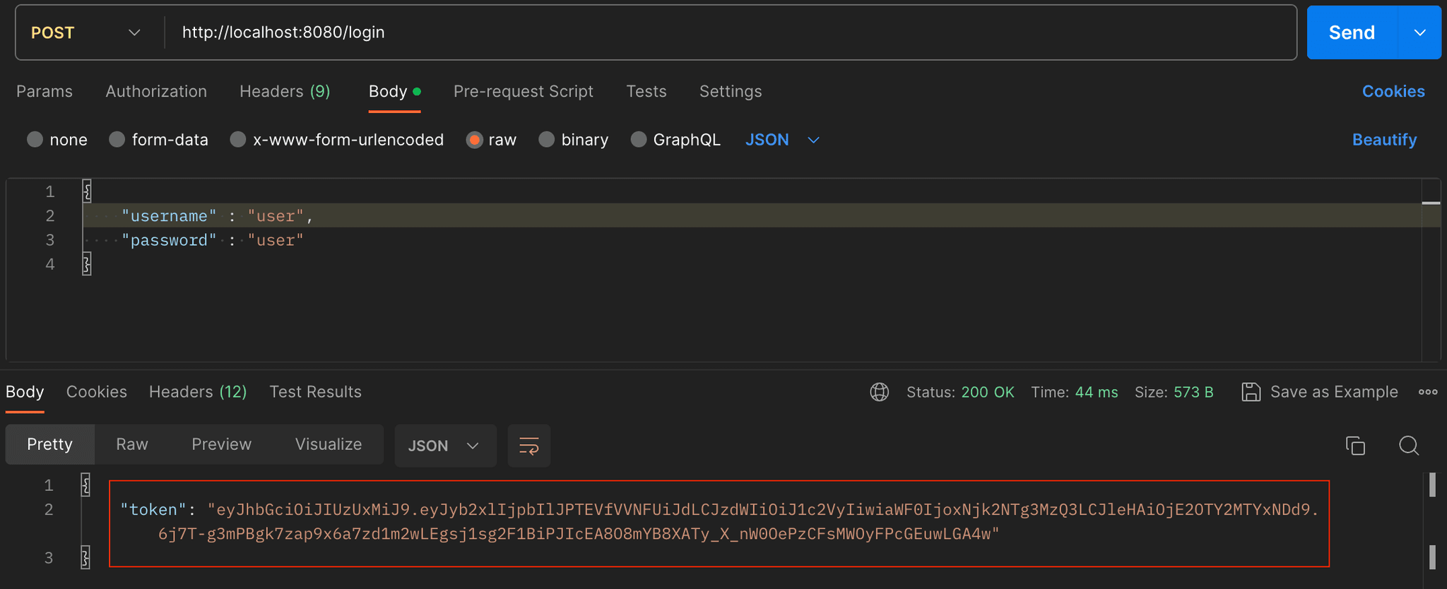Select the form-data radio option
This screenshot has height=589, width=1447.
pyautogui.click(x=117, y=140)
